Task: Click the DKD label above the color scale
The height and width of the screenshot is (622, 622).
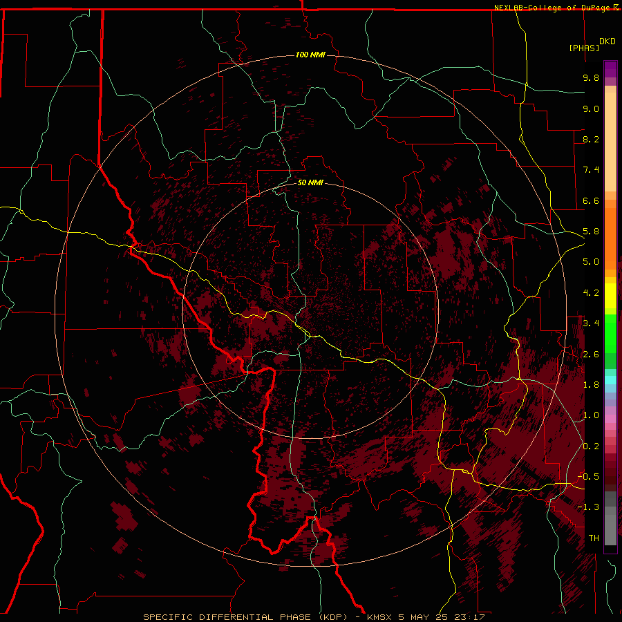Action: point(607,41)
